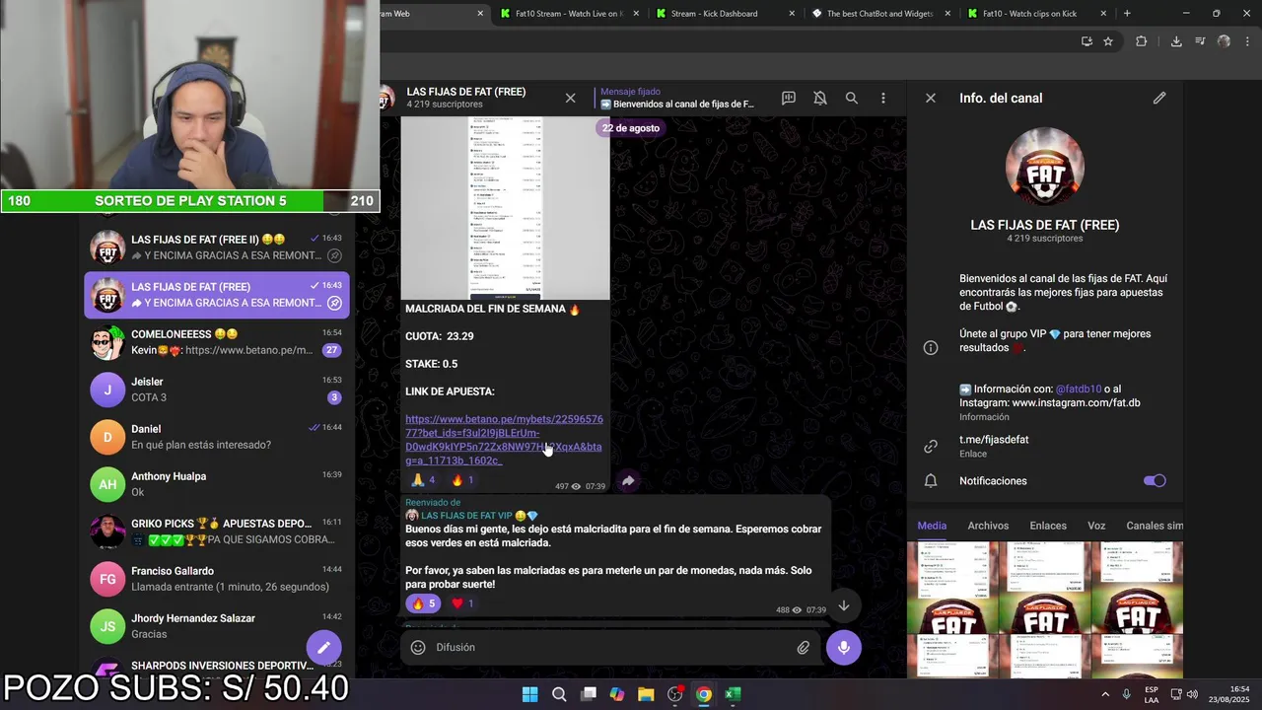Click the link icon beside t.me/fijasdefat

point(931,446)
